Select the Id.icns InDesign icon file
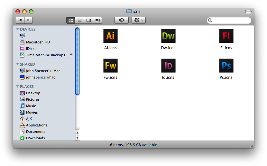 tap(168, 66)
